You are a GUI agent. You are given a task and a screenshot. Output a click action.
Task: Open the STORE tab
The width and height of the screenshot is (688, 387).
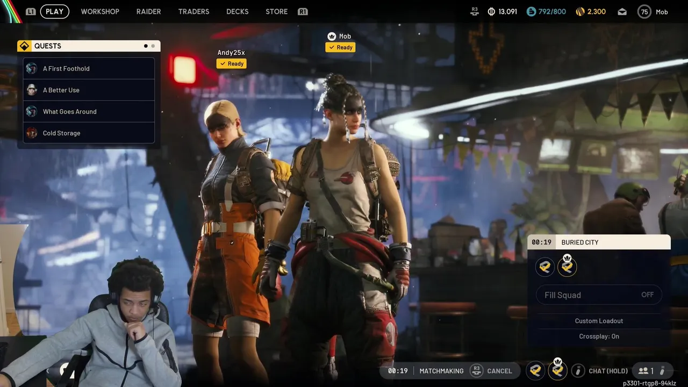tap(276, 11)
